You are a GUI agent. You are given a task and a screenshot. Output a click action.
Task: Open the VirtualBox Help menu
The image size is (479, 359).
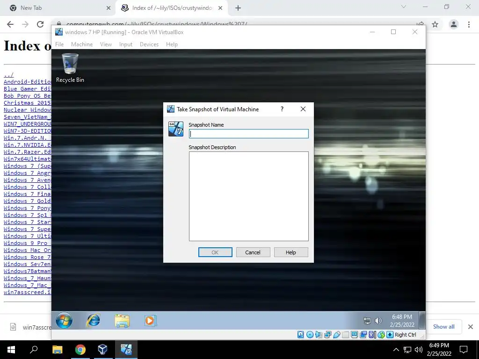point(172,44)
